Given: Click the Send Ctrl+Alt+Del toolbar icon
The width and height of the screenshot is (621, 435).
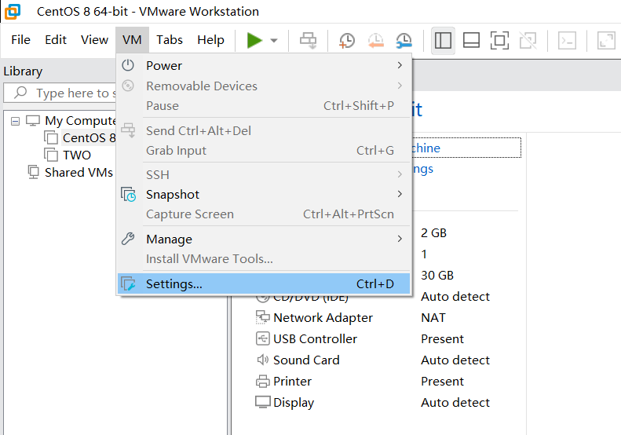Looking at the screenshot, I should pos(309,40).
